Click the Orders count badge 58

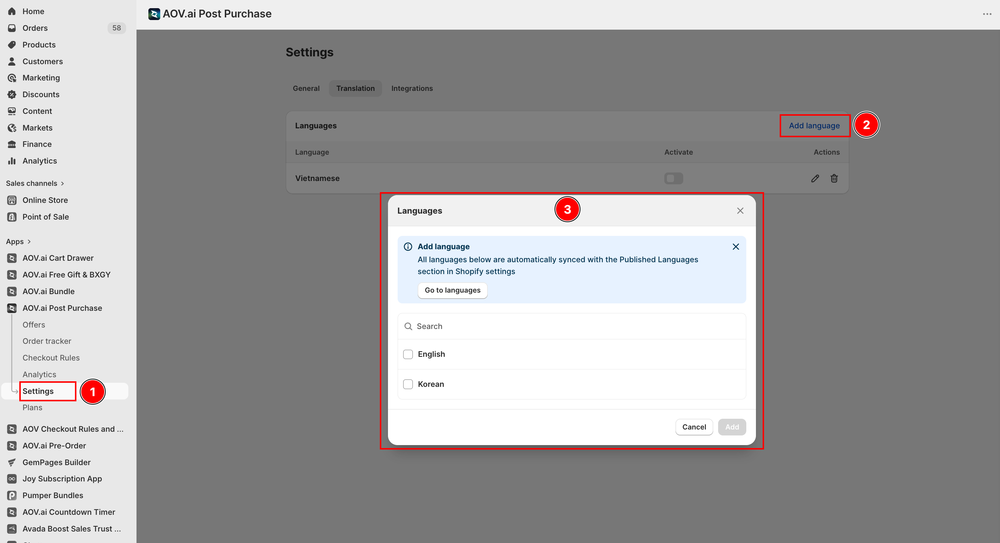(x=116, y=28)
